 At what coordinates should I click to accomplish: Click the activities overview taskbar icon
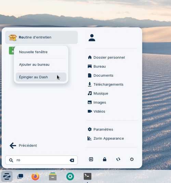[20, 176]
